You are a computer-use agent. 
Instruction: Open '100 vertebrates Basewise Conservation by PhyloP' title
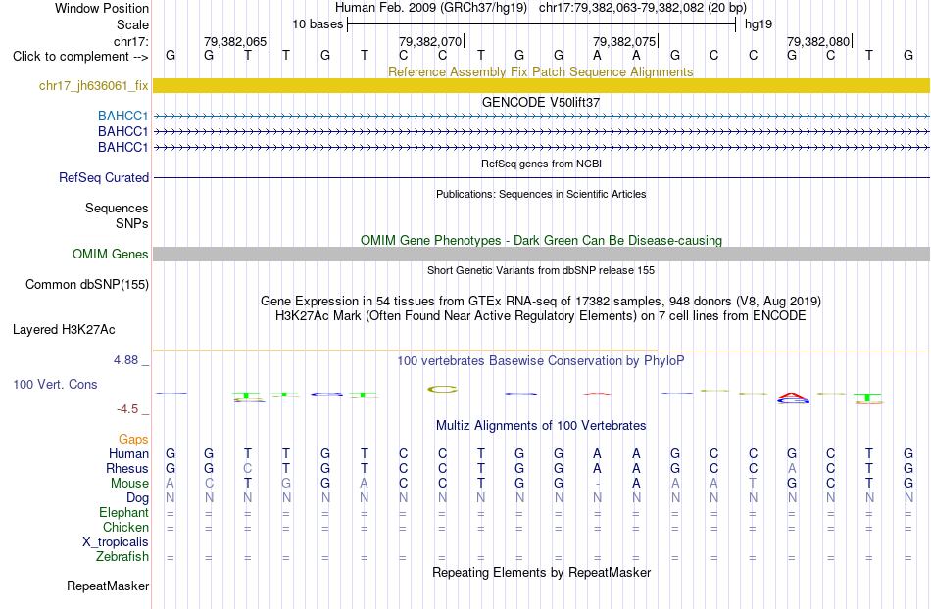[x=540, y=360]
